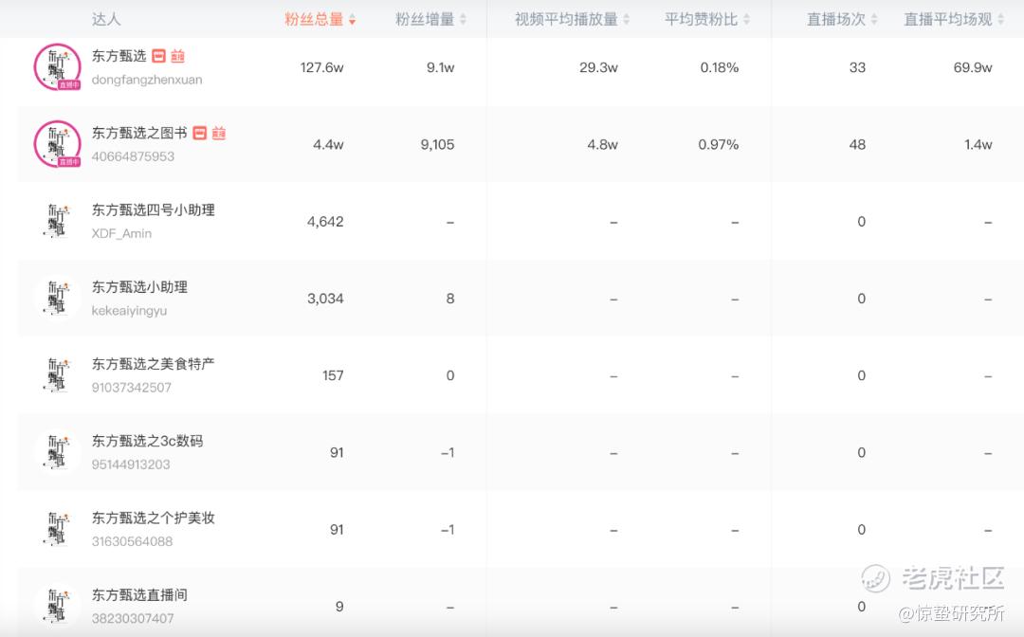Click avatar of 东方甄选之3c数码
Image resolution: width=1024 pixels, height=637 pixels.
[x=57, y=451]
